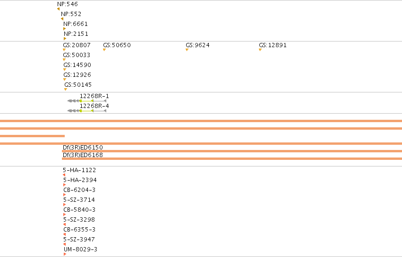Select the GS:50033 marker triangle
Screen dimensions: 402x257
click(x=64, y=60)
